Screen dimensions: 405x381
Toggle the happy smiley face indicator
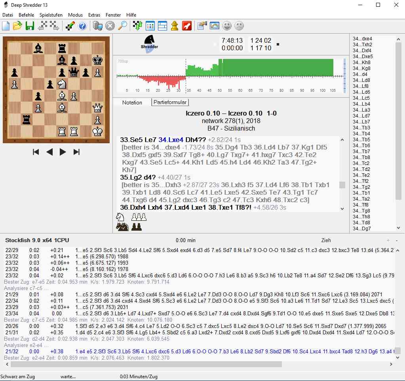click(x=226, y=25)
